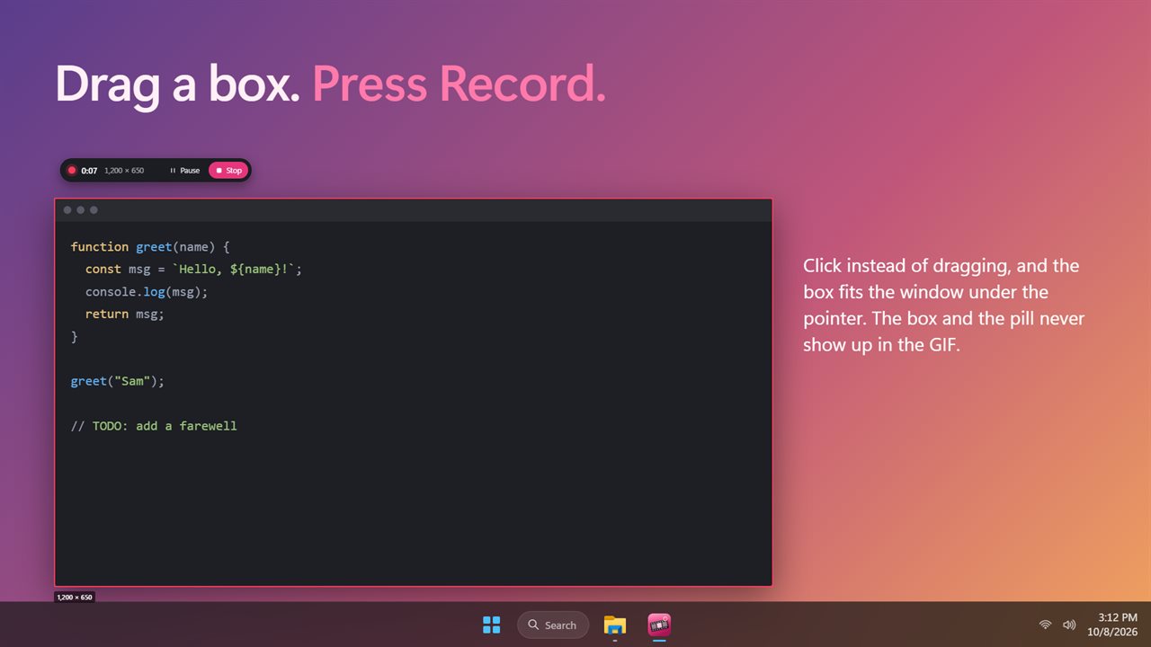Screen dimensions: 1151x647
Task: Open File Explorer from the taskbar
Action: coord(615,625)
